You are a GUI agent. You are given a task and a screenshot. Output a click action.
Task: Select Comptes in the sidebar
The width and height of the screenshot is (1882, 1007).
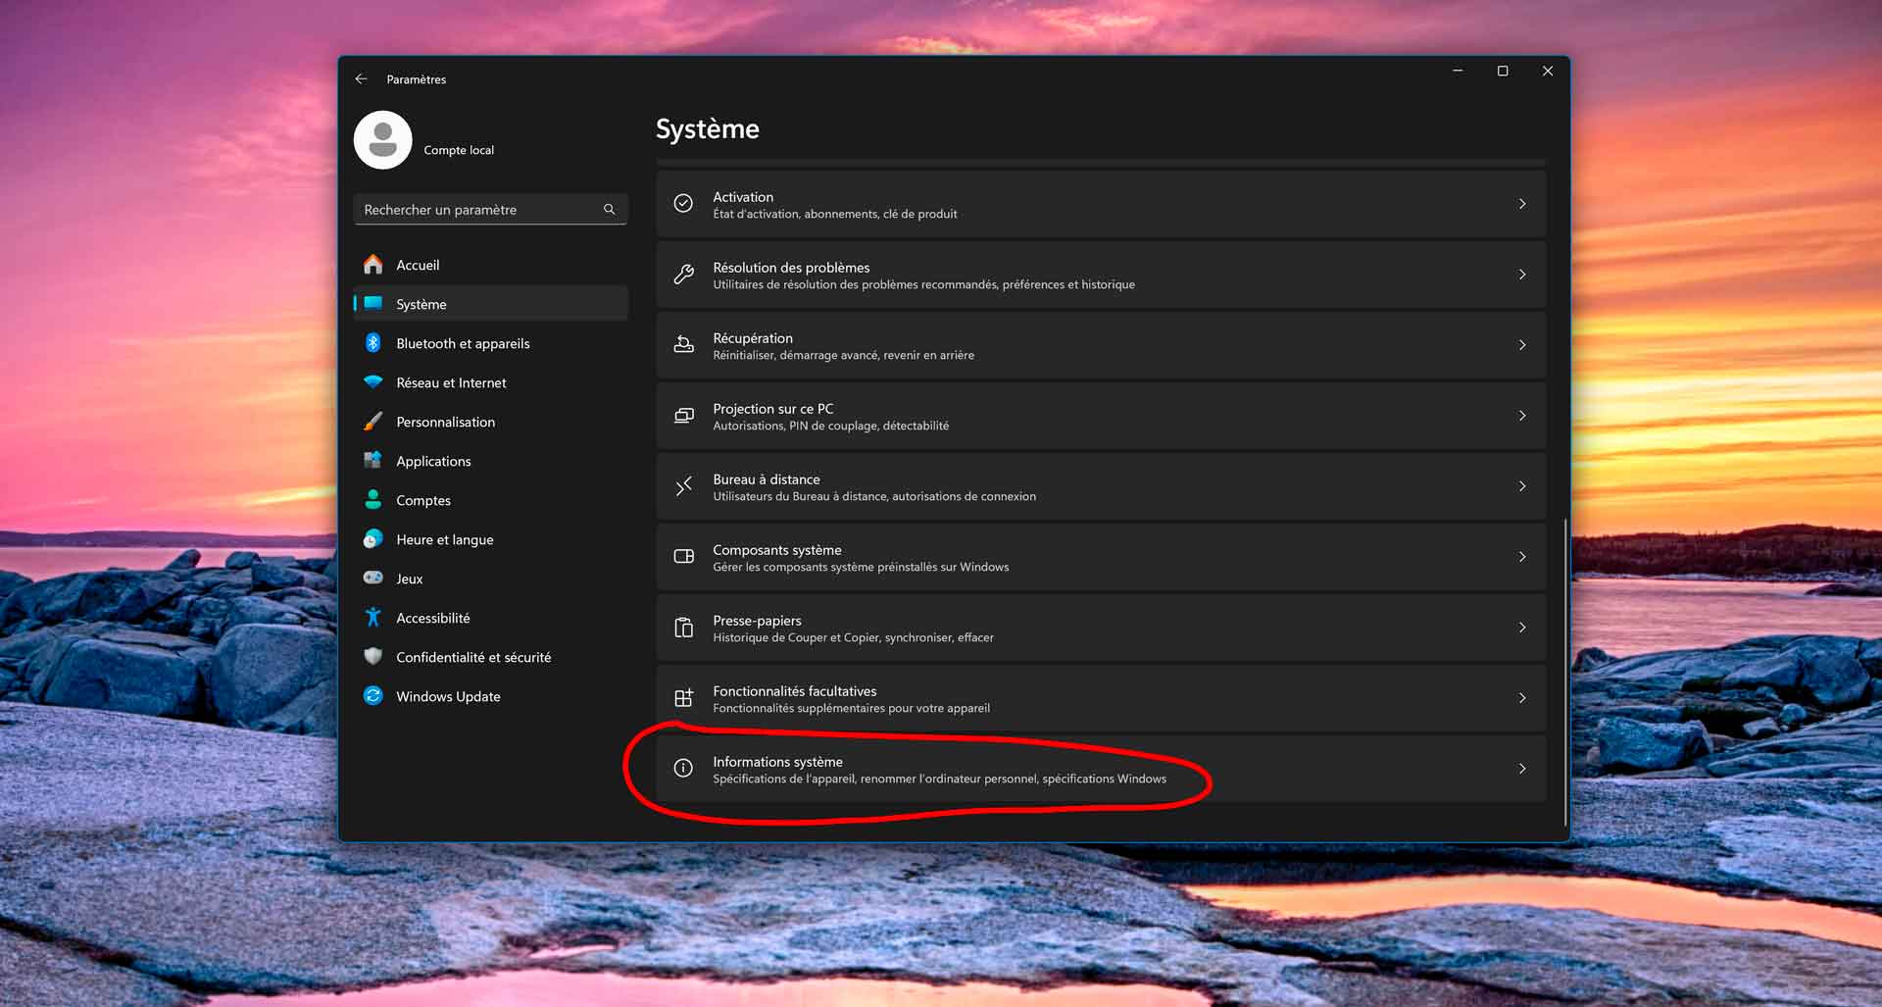pyautogui.click(x=490, y=500)
